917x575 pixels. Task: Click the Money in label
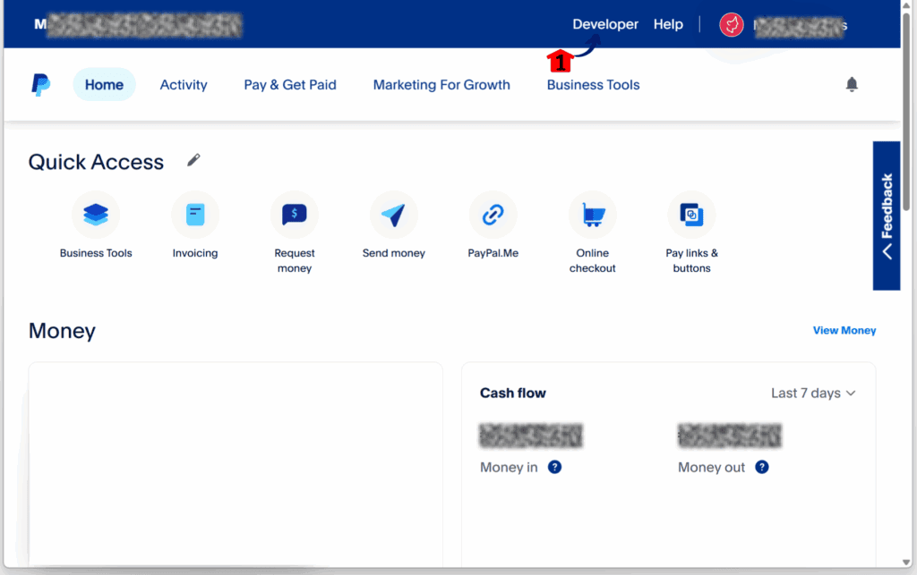[x=509, y=467]
